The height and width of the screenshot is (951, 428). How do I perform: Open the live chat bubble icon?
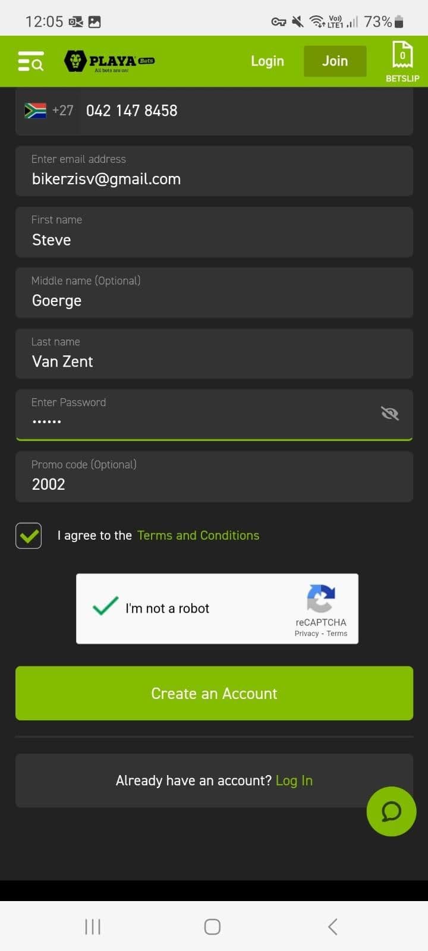click(391, 811)
